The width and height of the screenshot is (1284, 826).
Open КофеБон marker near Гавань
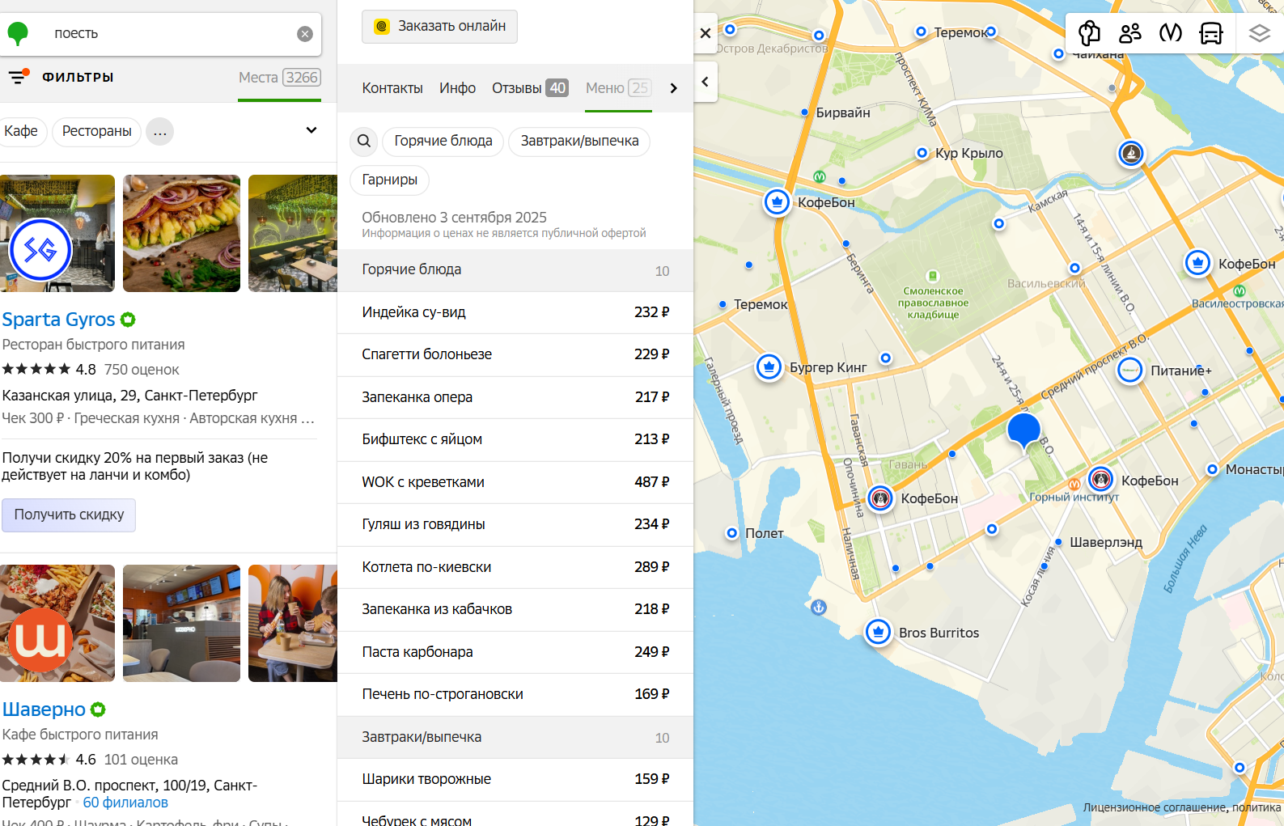pos(880,498)
